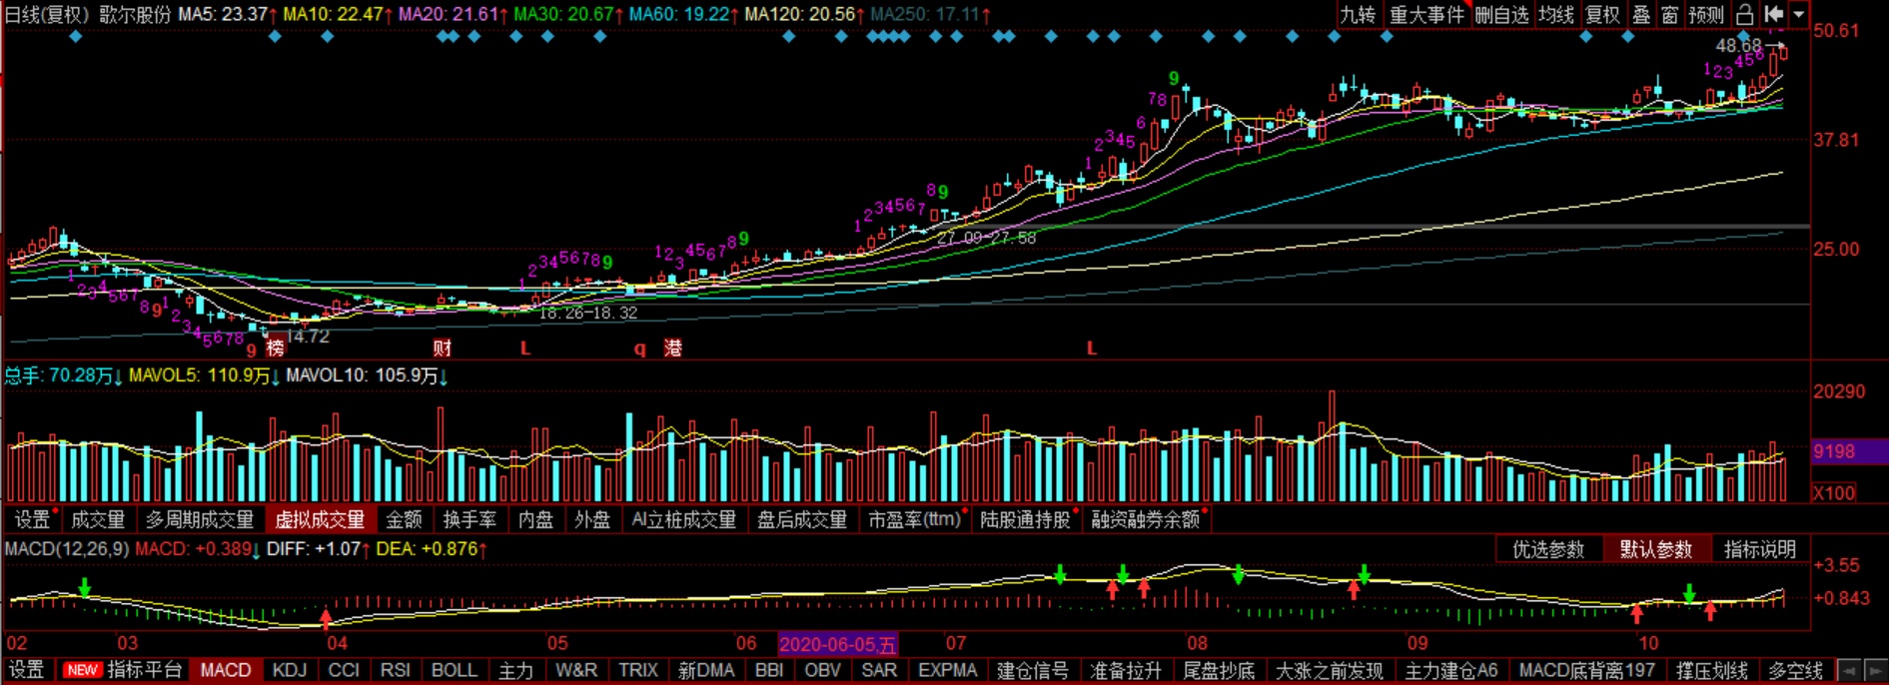Viewport: 1889px width, 685px height.
Task: Open 融资融券余额 tab
Action: 1146,519
